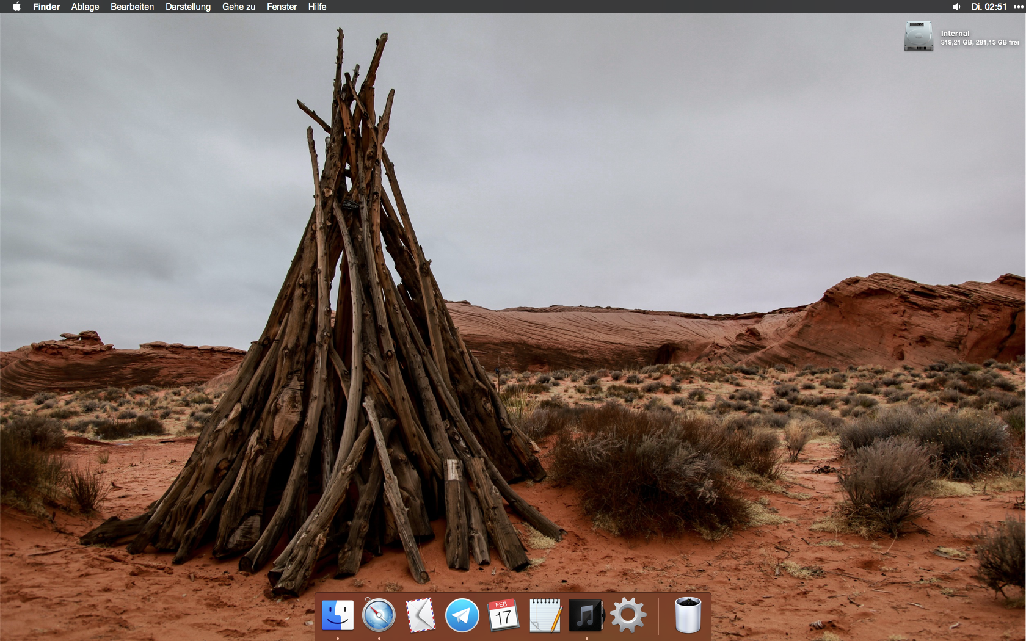Launch Telegram from the Dock

point(462,615)
